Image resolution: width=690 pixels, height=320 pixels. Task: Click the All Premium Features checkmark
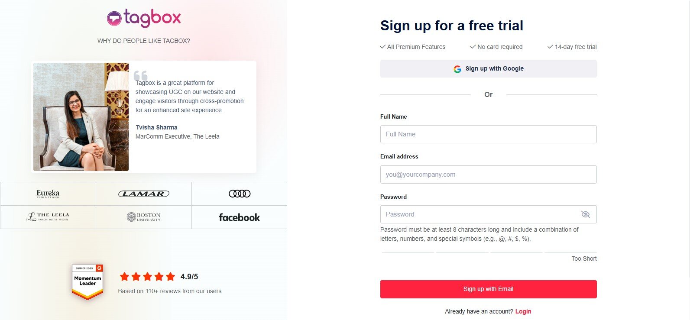[382, 46]
